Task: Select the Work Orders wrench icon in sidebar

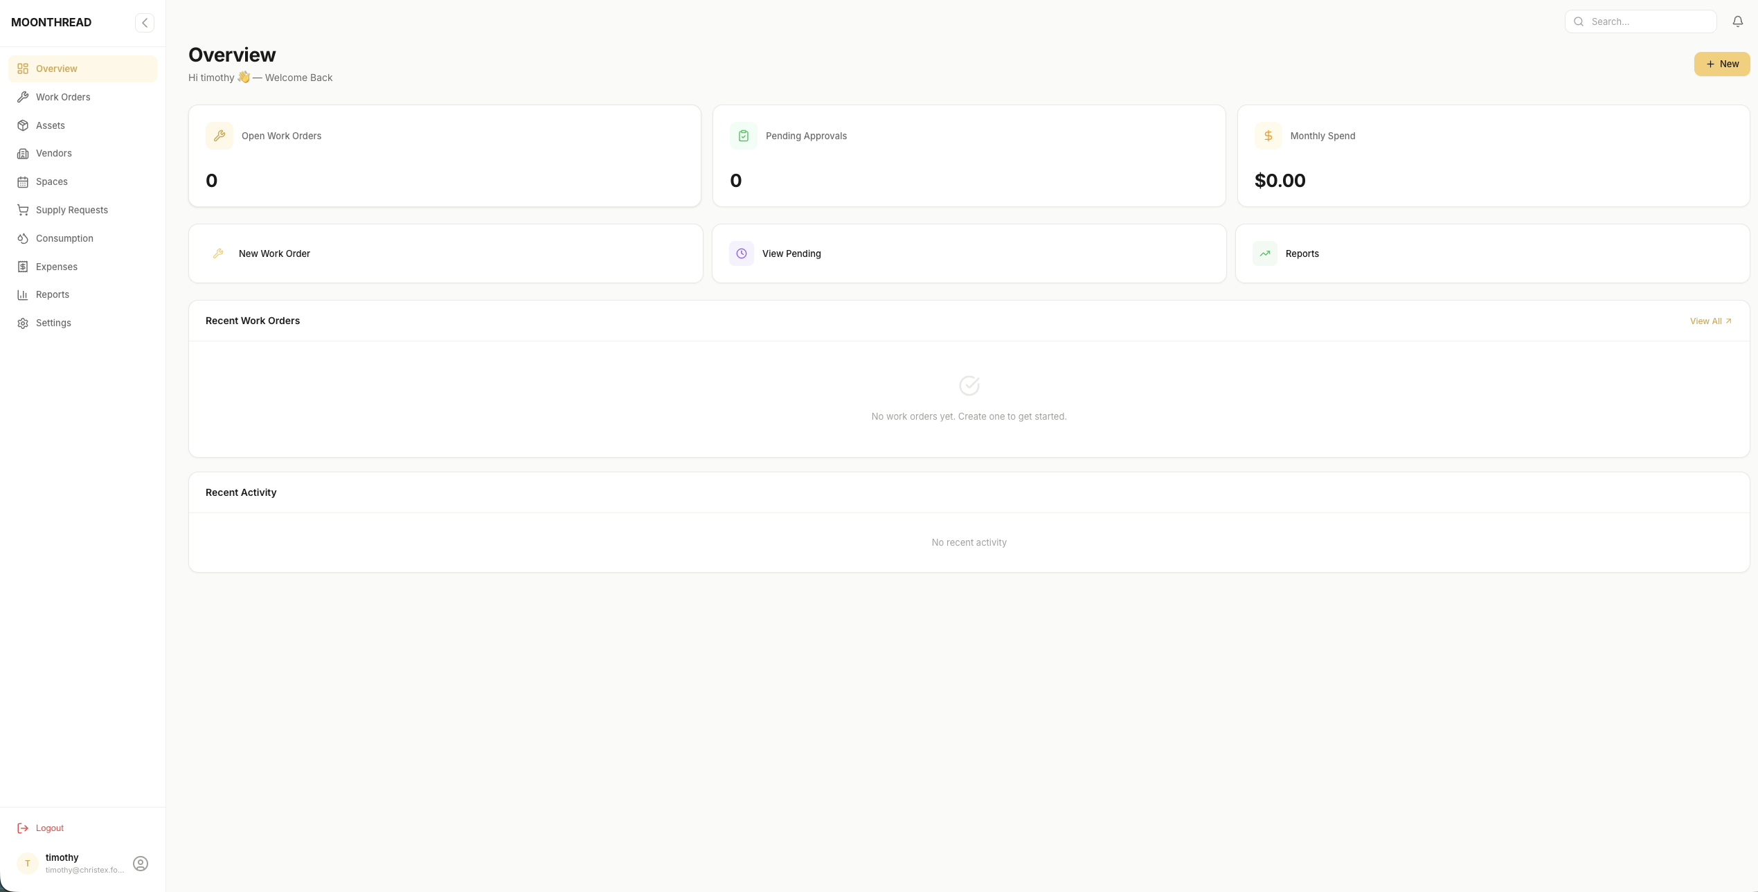Action: tap(23, 96)
